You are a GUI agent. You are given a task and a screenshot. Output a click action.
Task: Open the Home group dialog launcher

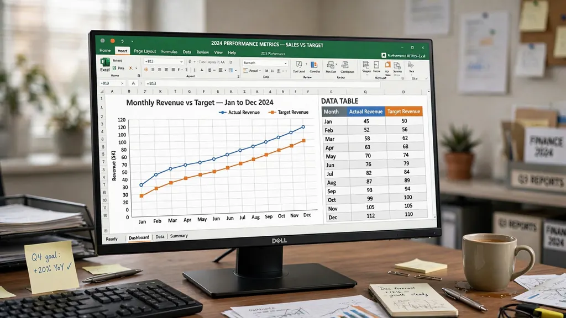coord(139,76)
